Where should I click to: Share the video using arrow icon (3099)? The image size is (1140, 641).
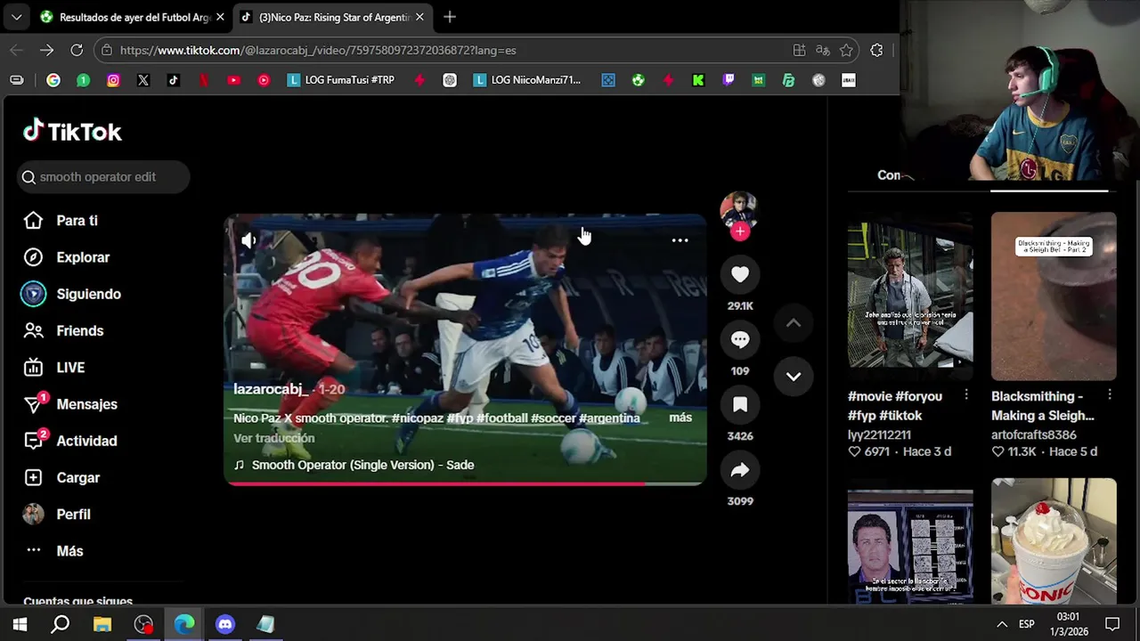click(x=740, y=470)
